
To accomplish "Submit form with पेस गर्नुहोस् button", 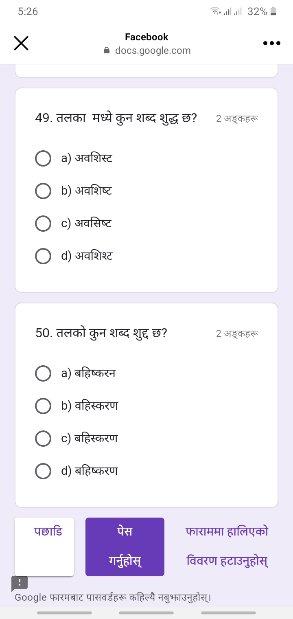I will tap(125, 547).
